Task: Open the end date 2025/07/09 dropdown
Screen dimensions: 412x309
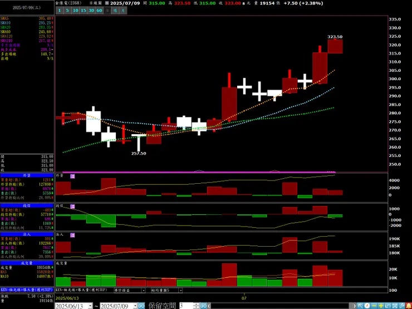Action: click(135, 306)
